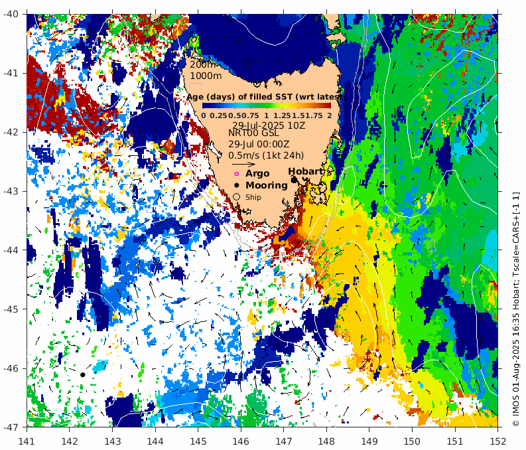Click the colorbar tick label '2'
The width and height of the screenshot is (526, 450).
click(330, 115)
